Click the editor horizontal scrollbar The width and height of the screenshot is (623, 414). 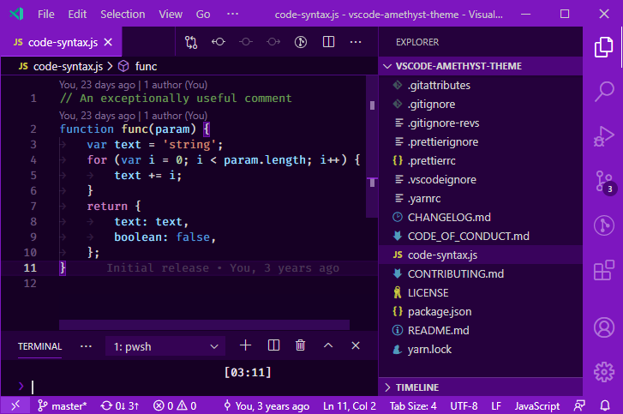204,325
